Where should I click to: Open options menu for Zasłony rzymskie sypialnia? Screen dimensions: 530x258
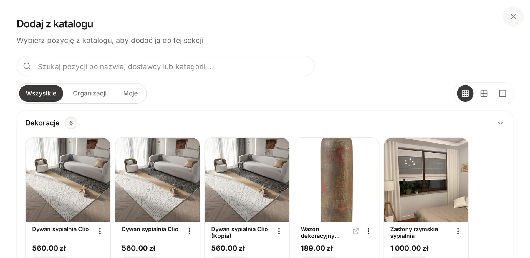click(x=458, y=231)
